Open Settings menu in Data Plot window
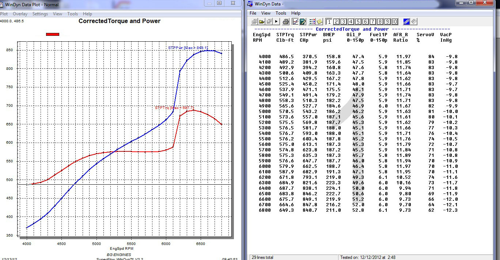This screenshot has width=500, height=260. pyautogui.click(x=40, y=14)
